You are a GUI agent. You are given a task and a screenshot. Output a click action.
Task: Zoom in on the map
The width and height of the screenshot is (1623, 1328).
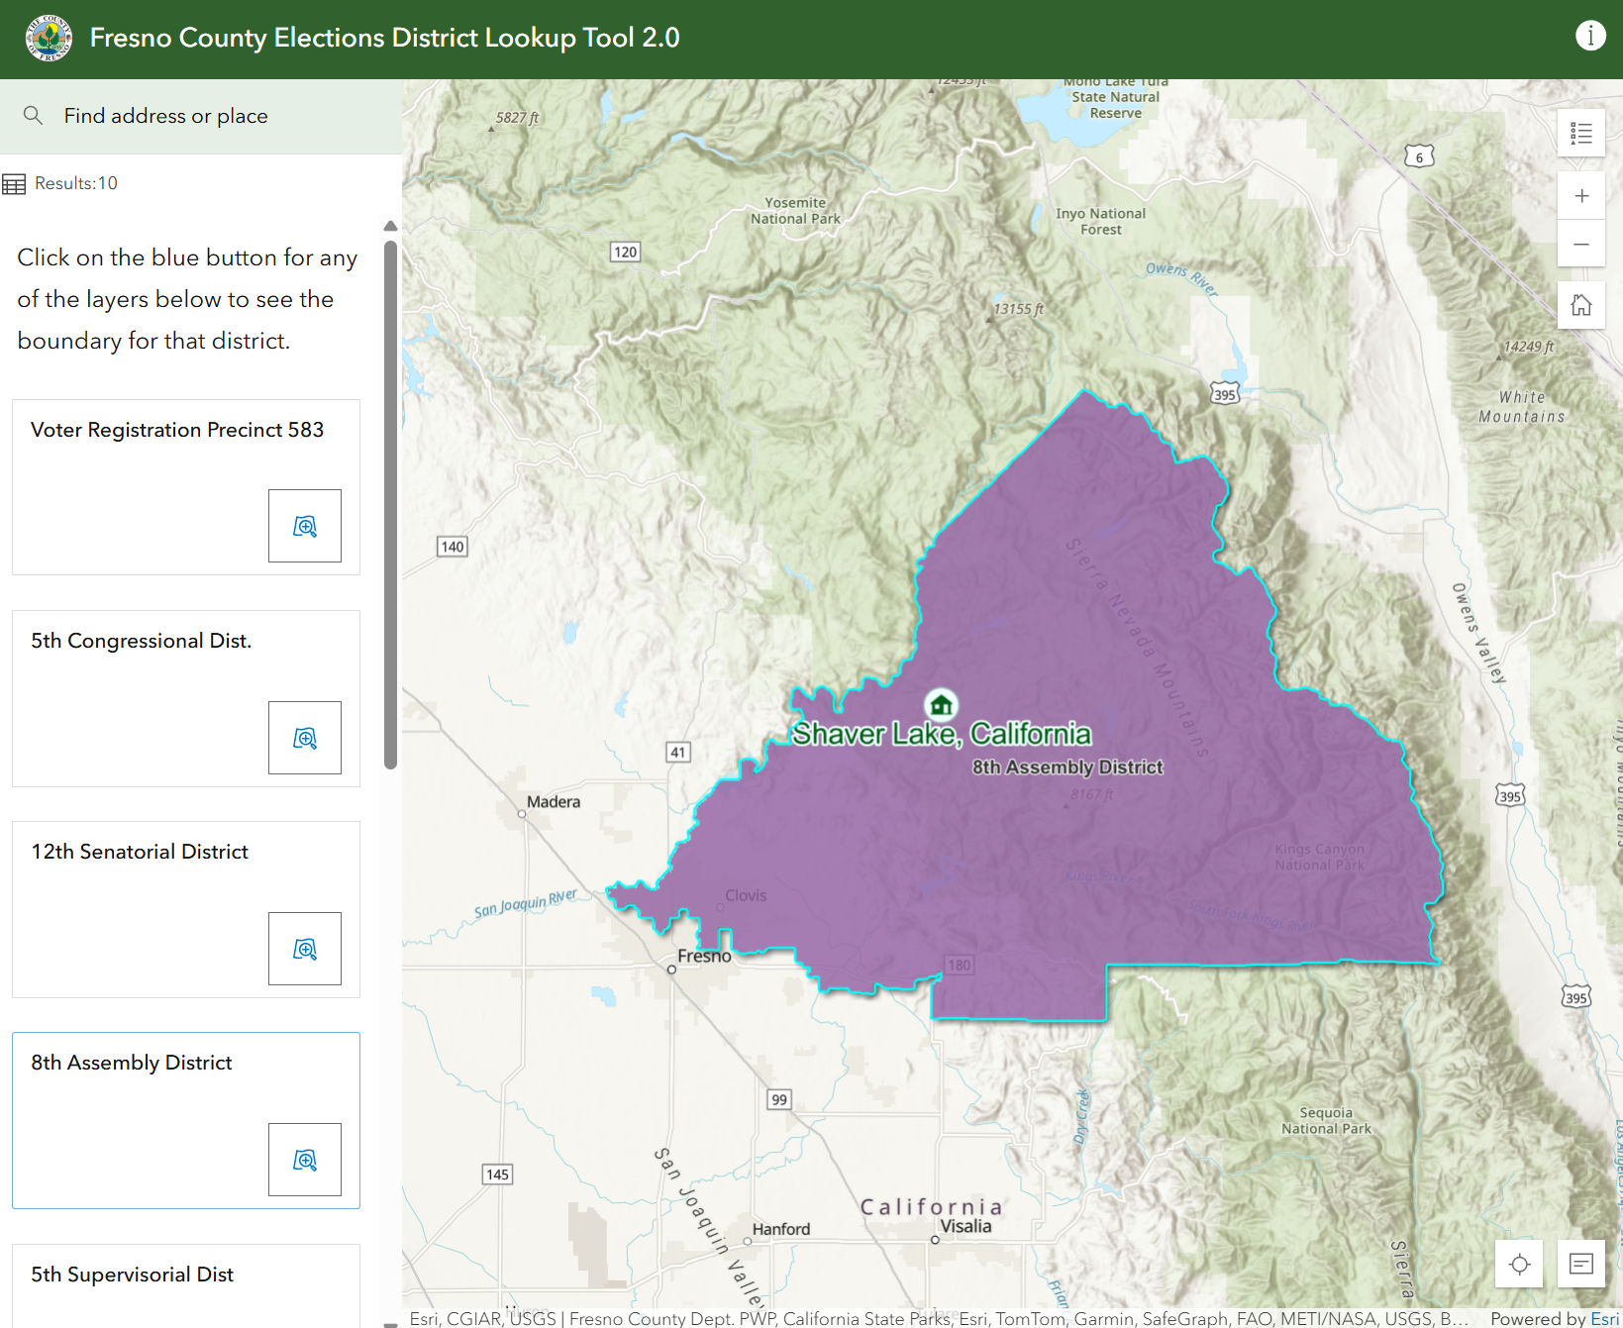1581,196
